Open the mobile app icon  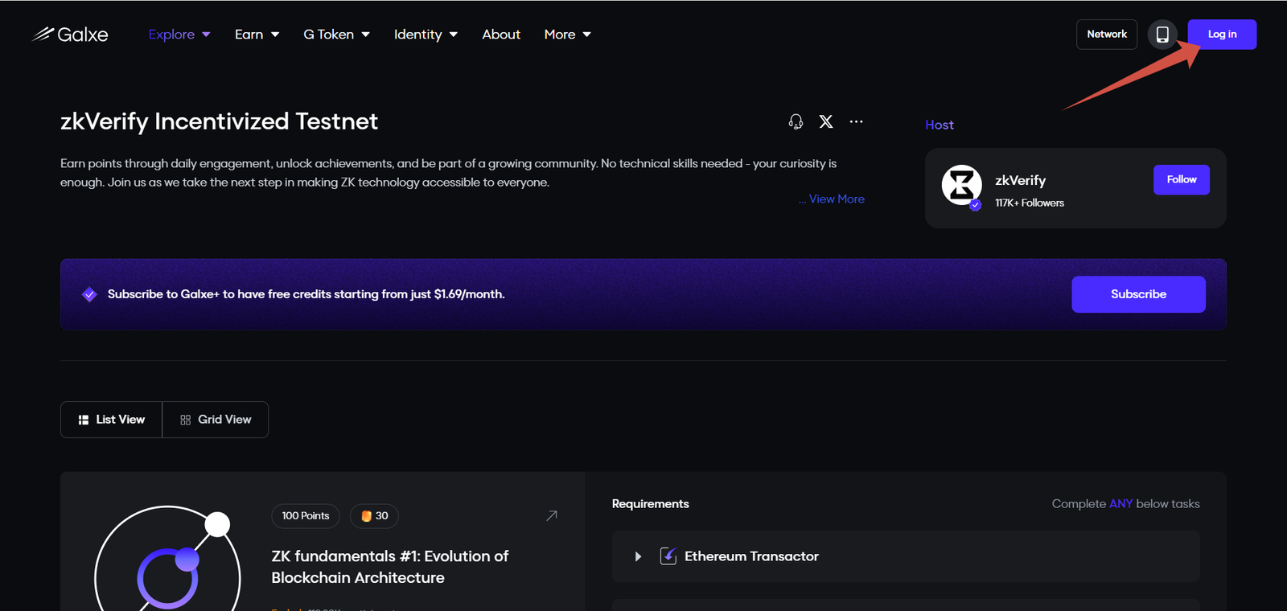1162,35
